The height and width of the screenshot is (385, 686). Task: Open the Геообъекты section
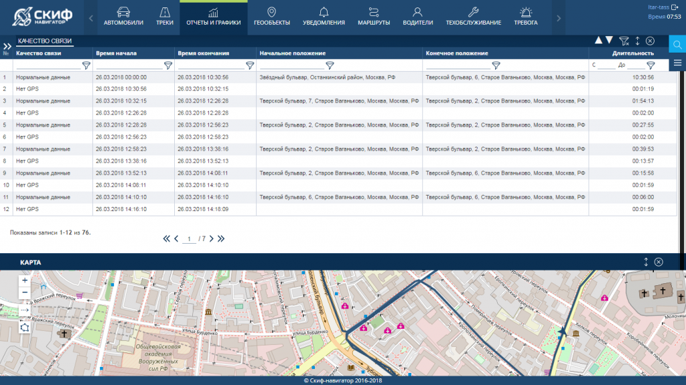click(x=272, y=17)
